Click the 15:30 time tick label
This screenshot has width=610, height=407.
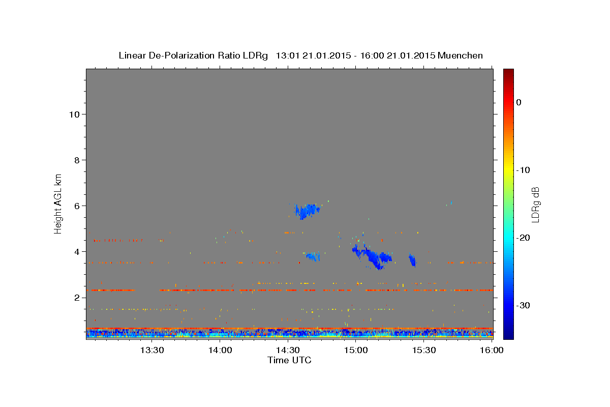point(423,351)
